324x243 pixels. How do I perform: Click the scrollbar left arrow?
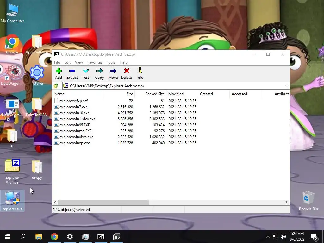[x=55, y=202]
